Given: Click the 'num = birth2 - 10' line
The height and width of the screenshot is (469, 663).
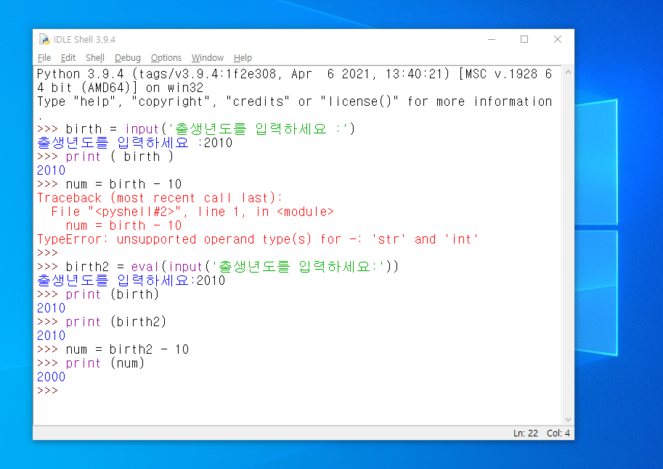Looking at the screenshot, I should pos(113,349).
